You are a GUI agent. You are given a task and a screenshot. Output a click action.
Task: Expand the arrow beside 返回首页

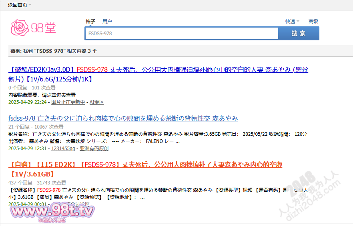(x=30, y=5)
